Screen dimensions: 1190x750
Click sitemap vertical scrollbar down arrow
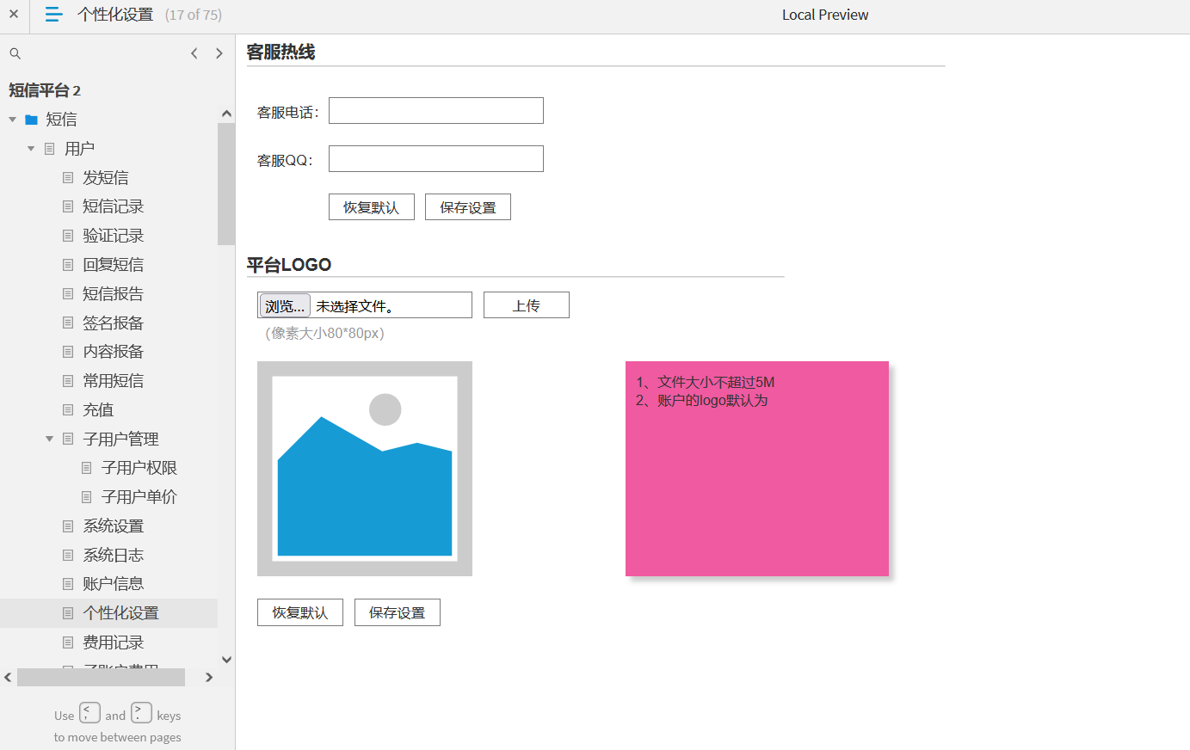click(226, 660)
